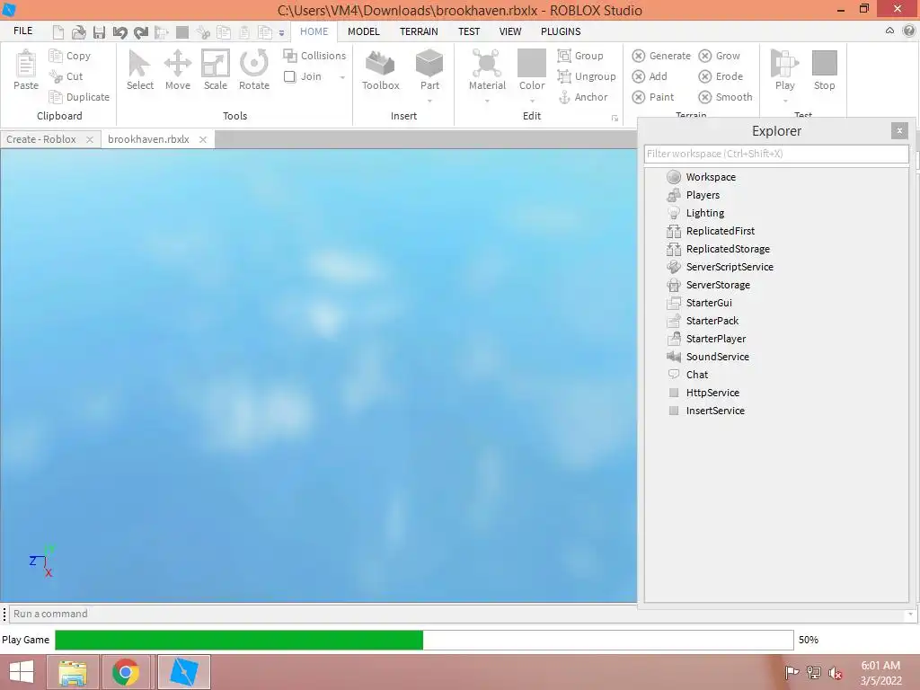This screenshot has height=690, width=920.
Task: Select StarterGui in Explorer
Action: tap(699, 303)
